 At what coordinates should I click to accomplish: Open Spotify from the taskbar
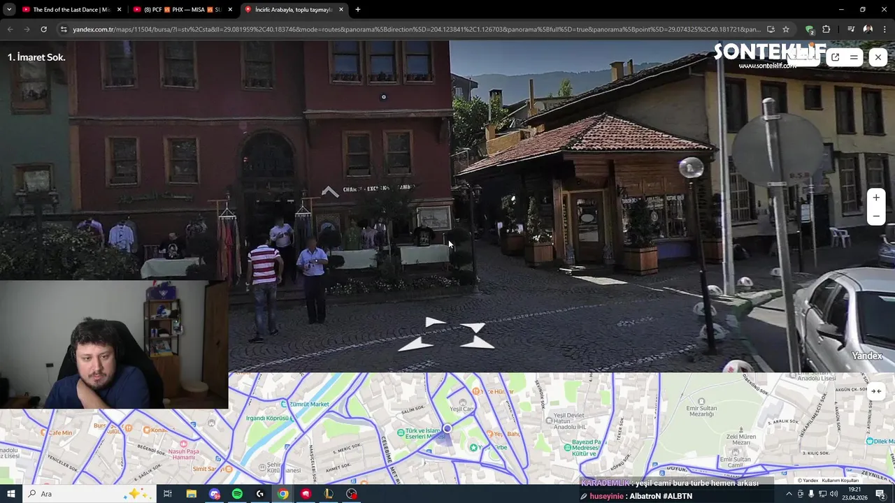click(x=237, y=494)
